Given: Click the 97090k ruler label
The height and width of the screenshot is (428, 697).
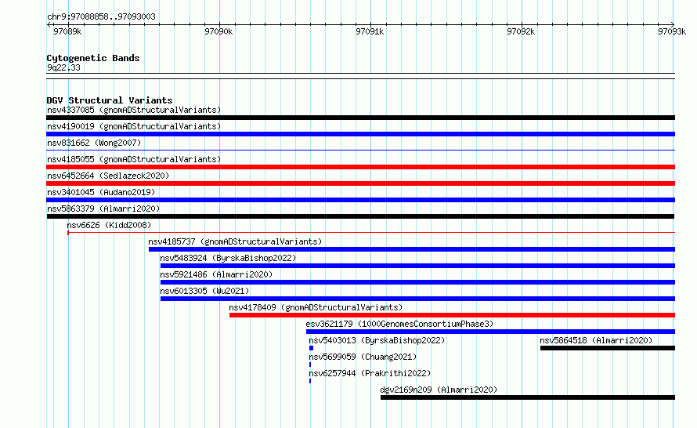Looking at the screenshot, I should coord(218,31).
